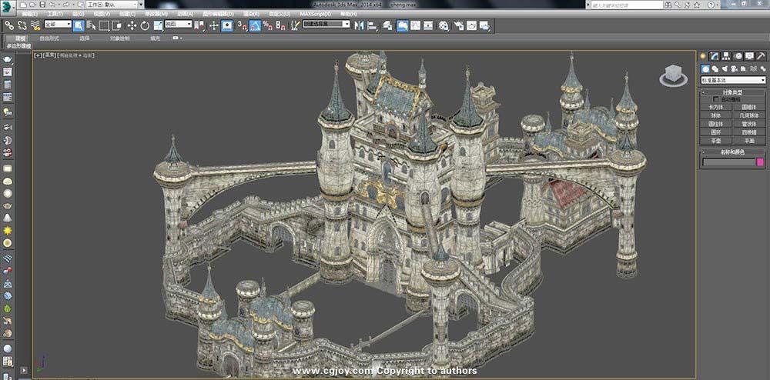This screenshot has height=380, width=770.
Task: Activate the Rotate tool
Action: pos(145,25)
